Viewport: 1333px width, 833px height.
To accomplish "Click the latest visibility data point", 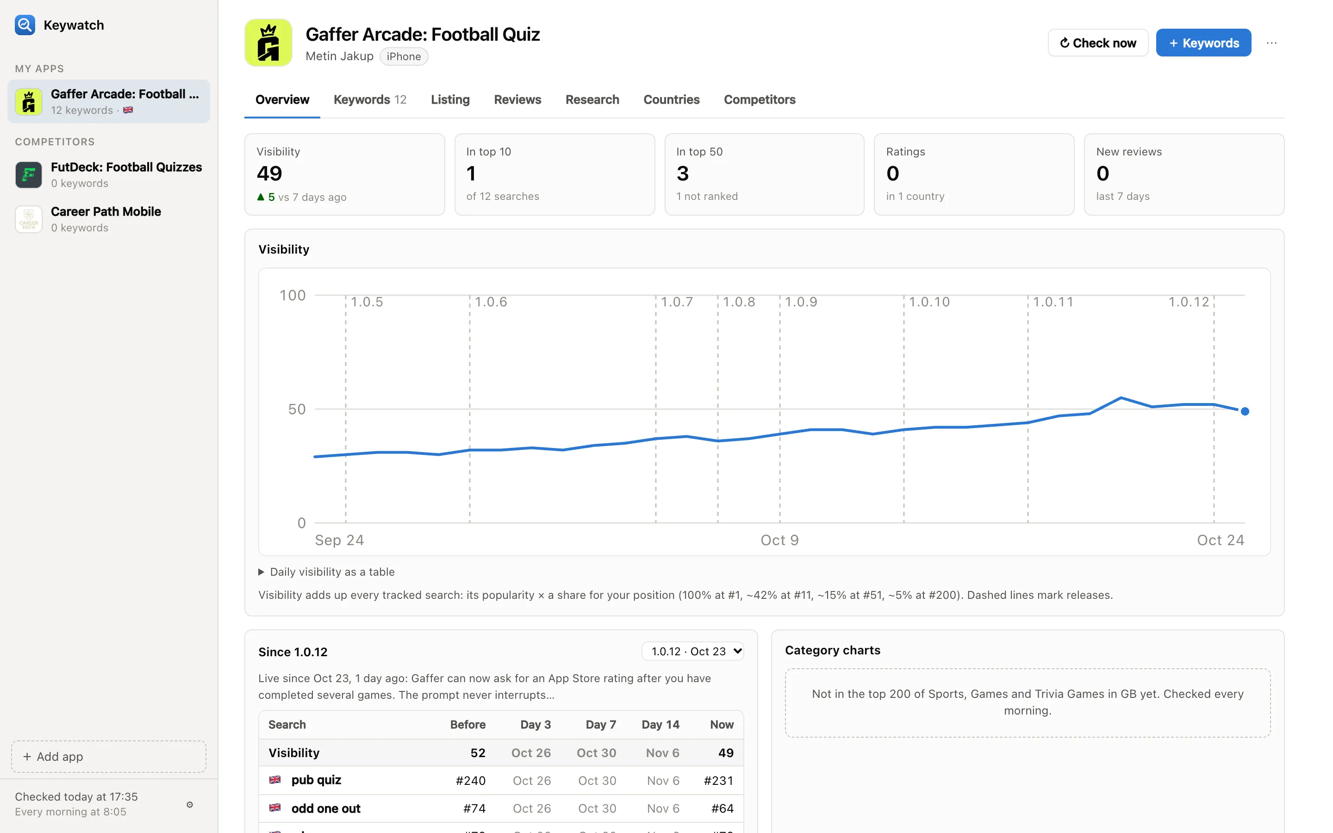I will [x=1245, y=411].
